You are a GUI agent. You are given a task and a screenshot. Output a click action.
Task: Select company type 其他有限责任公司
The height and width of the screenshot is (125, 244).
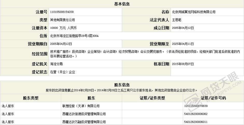[62, 20]
